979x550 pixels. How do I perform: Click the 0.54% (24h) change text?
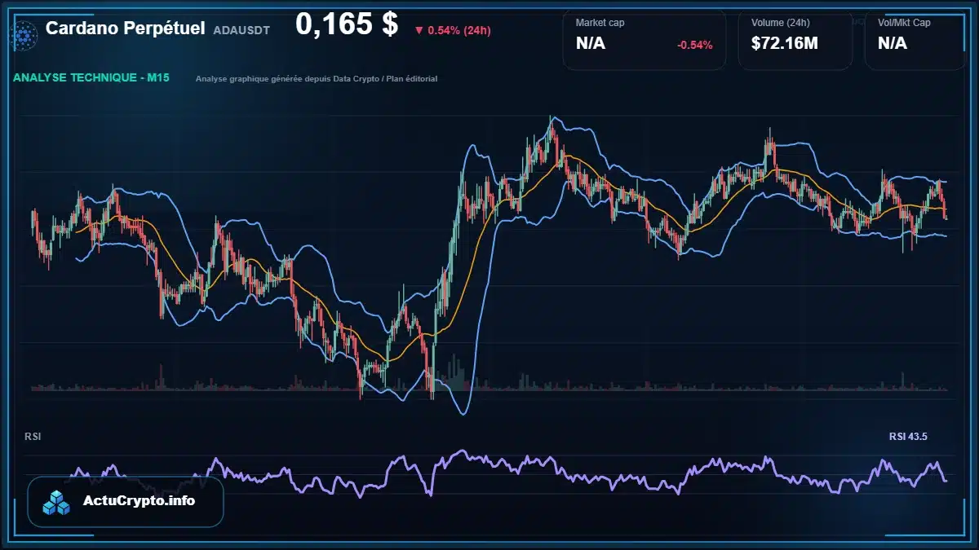pyautogui.click(x=459, y=30)
